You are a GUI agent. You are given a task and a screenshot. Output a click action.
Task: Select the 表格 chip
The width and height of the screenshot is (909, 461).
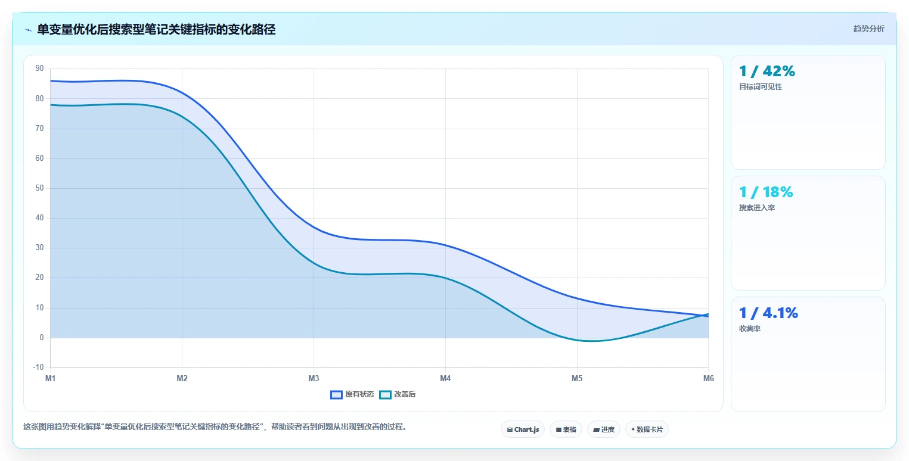566,429
